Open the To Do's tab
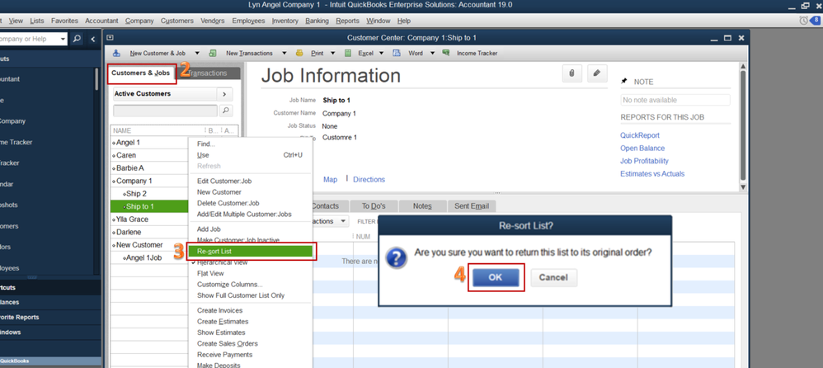The width and height of the screenshot is (823, 368). tap(374, 206)
